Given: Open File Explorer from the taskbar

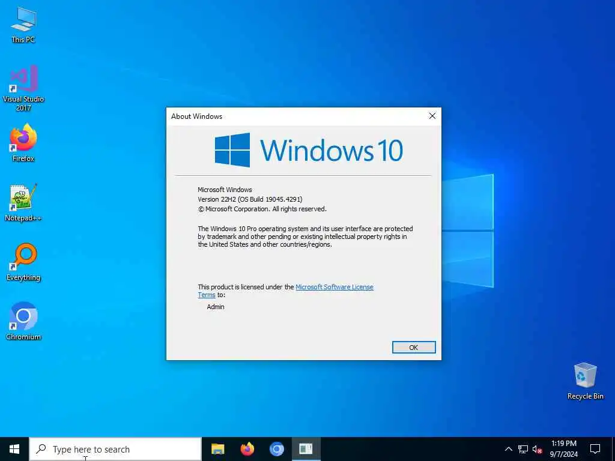Looking at the screenshot, I should (x=217, y=449).
